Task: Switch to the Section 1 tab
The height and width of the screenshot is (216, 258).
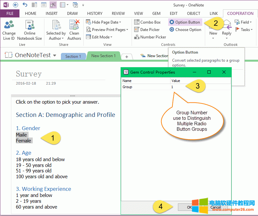Action: click(x=73, y=57)
